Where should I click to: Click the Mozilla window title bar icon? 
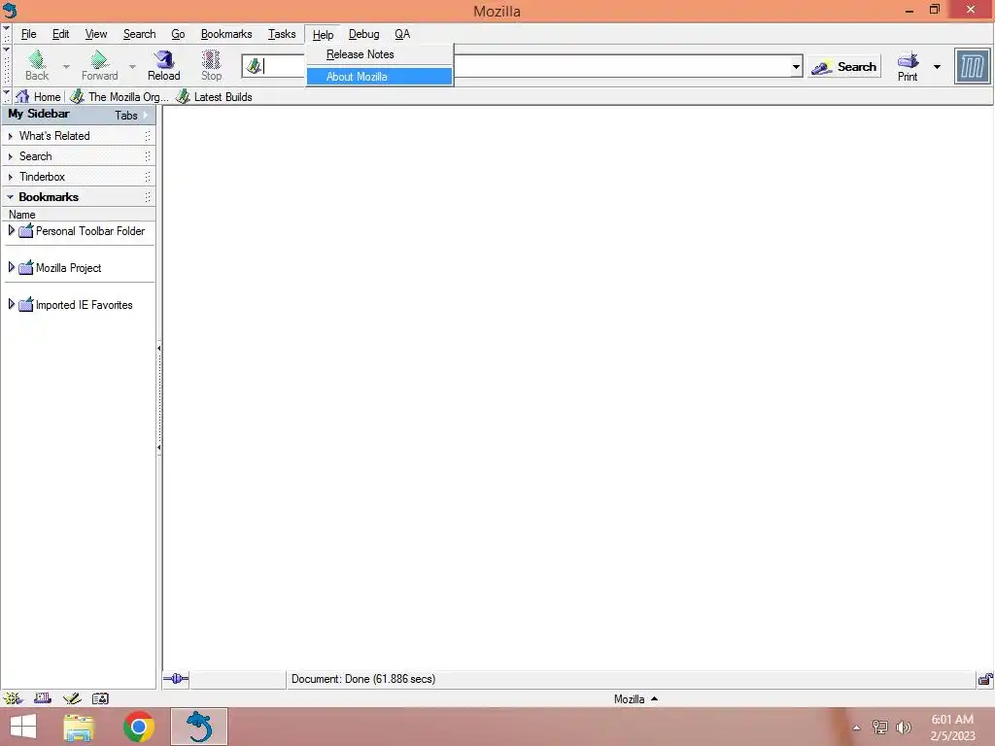point(10,11)
